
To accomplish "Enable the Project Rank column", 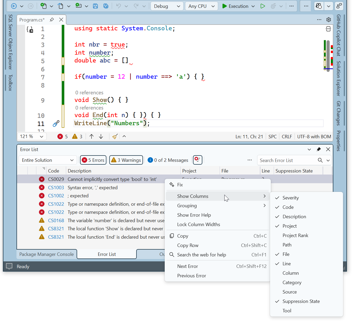I will pyautogui.click(x=306, y=235).
